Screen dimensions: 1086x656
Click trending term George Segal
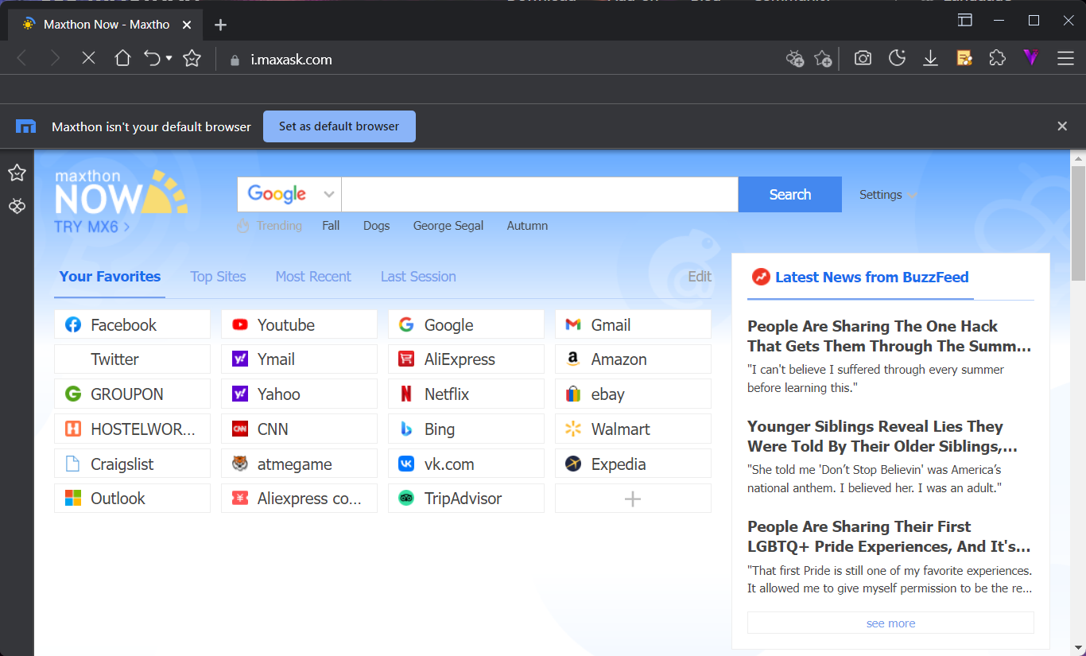pyautogui.click(x=448, y=226)
